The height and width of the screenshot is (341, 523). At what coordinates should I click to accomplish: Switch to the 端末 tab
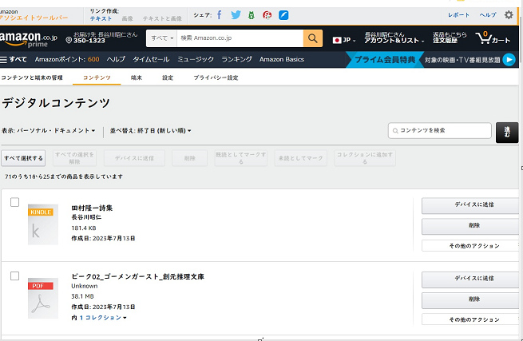137,77
